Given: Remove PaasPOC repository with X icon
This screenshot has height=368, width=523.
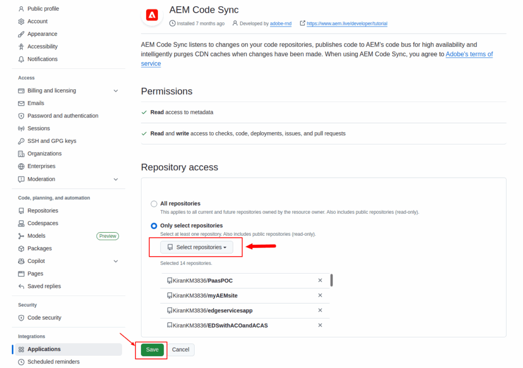Looking at the screenshot, I should 320,280.
